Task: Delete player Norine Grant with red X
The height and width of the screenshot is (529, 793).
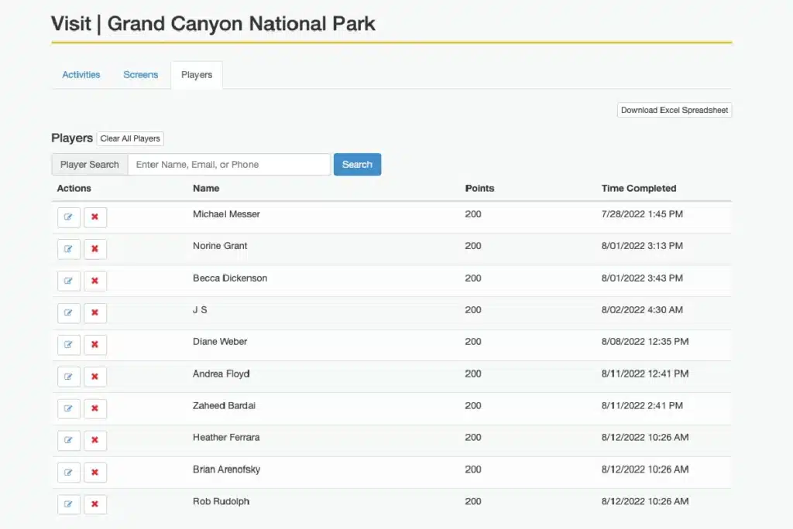Action: click(94, 249)
